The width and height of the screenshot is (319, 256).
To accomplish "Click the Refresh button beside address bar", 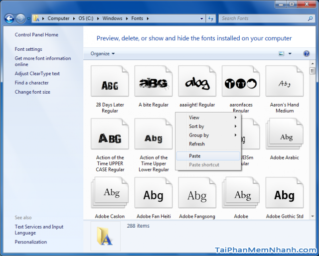I will coord(211,18).
